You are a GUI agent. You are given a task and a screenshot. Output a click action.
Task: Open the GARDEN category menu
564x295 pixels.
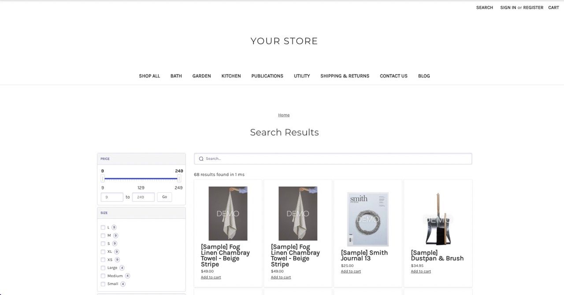click(201, 76)
